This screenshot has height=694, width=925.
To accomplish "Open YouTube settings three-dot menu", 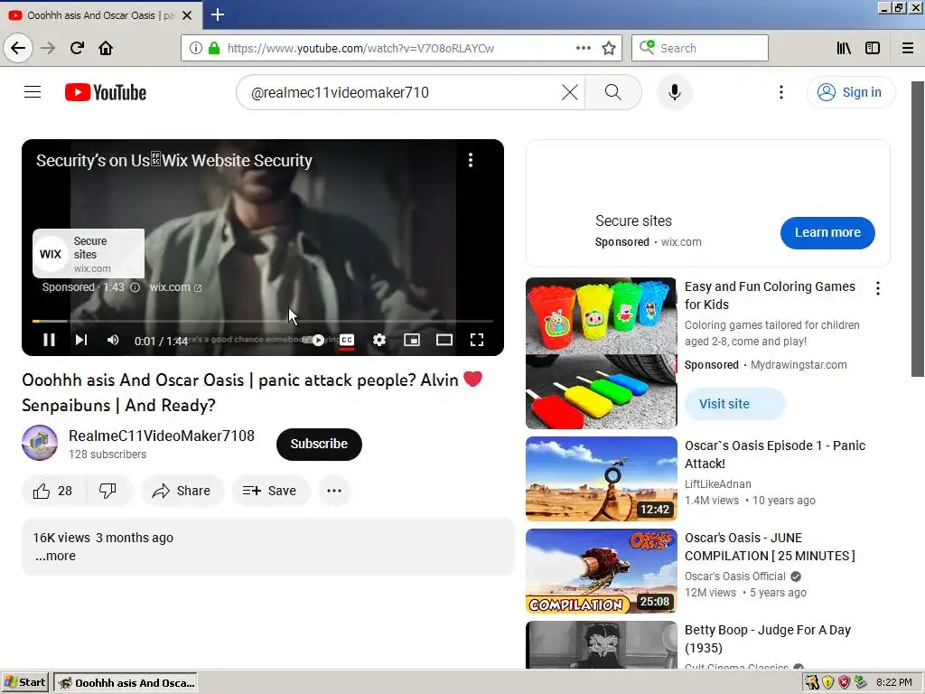I will point(781,92).
